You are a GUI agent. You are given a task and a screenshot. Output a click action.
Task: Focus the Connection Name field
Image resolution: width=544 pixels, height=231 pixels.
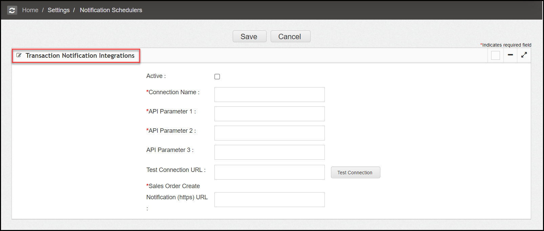click(269, 95)
